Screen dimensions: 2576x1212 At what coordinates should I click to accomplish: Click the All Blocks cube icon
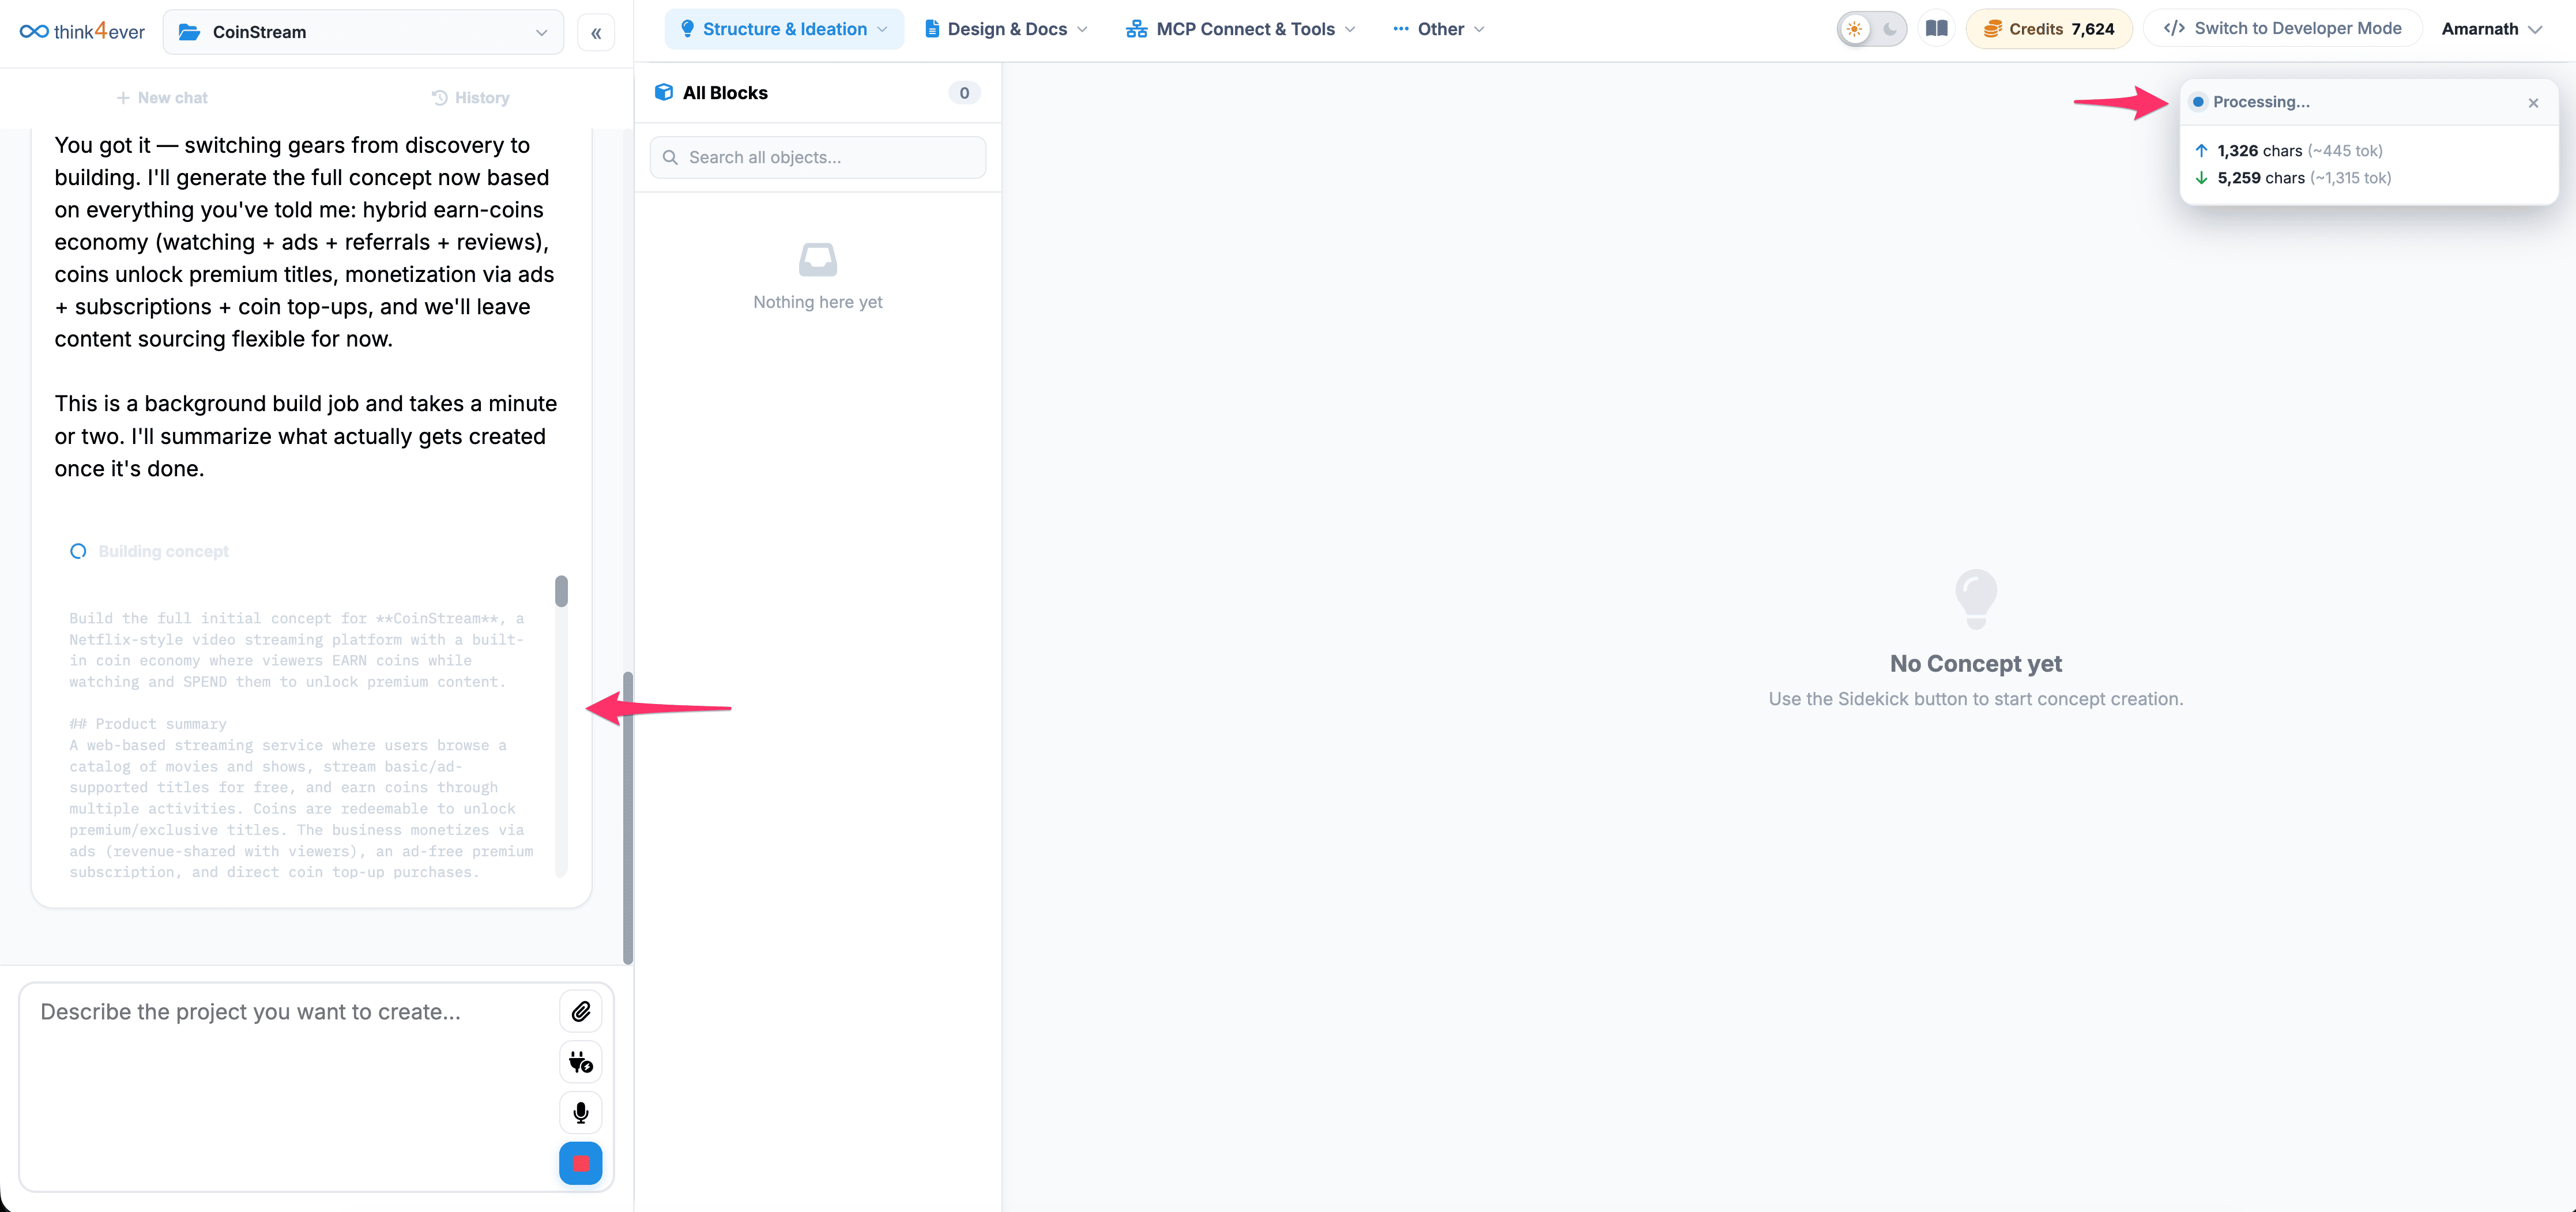[x=664, y=93]
